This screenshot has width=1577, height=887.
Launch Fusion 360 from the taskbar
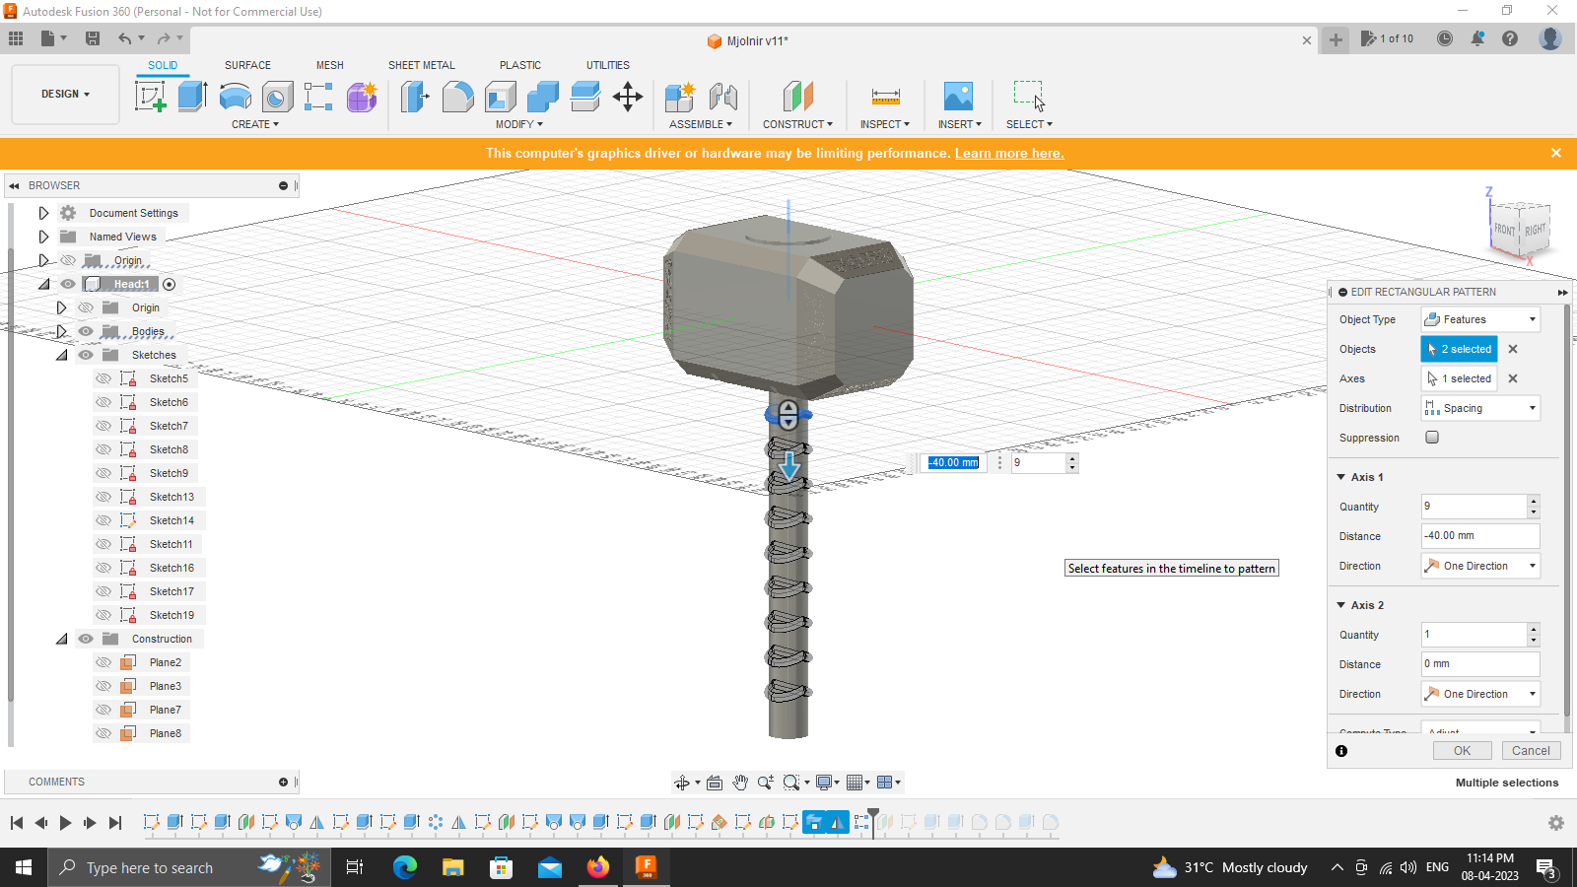coord(647,867)
